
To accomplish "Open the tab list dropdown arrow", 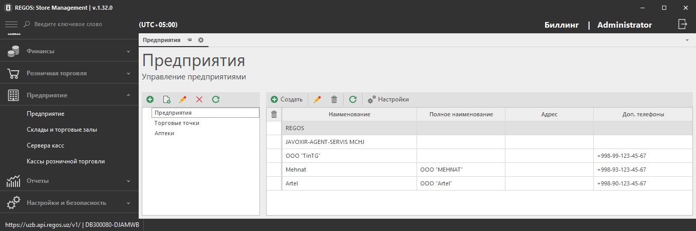I will (x=687, y=40).
